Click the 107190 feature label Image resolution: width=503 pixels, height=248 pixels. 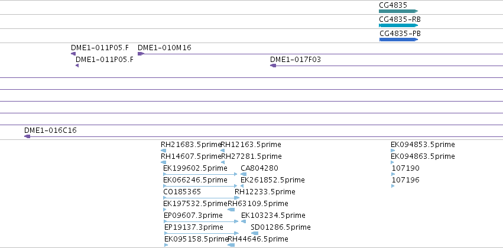tap(405, 168)
